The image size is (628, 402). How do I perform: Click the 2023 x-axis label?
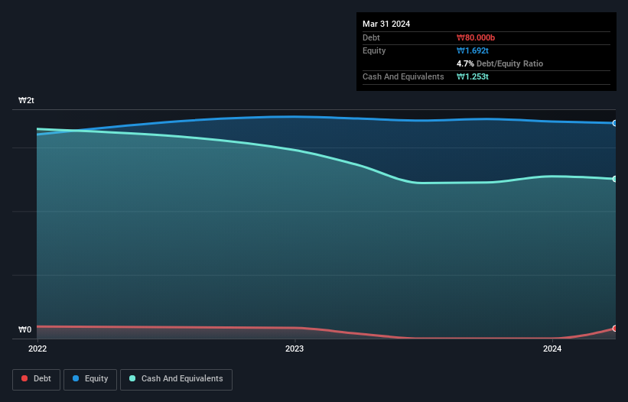[294, 349]
